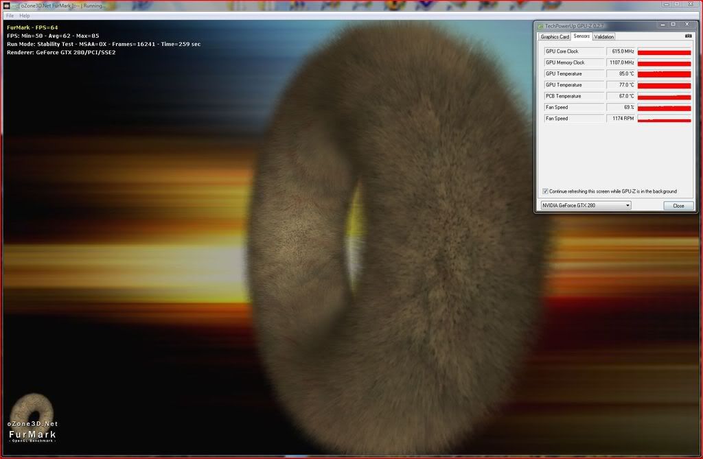Open the File menu in FurMark

pos(10,16)
